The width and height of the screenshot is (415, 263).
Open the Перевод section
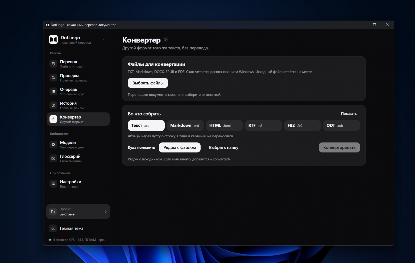[x=78, y=64]
